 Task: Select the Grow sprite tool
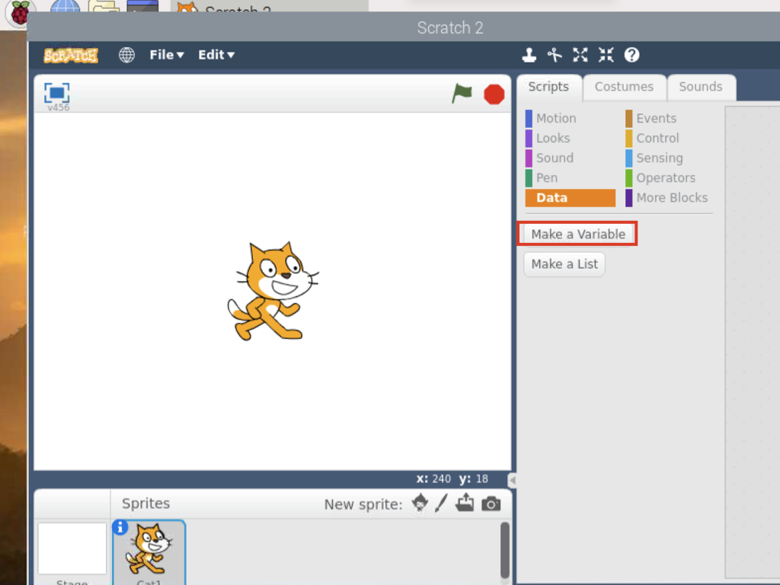pyautogui.click(x=580, y=55)
